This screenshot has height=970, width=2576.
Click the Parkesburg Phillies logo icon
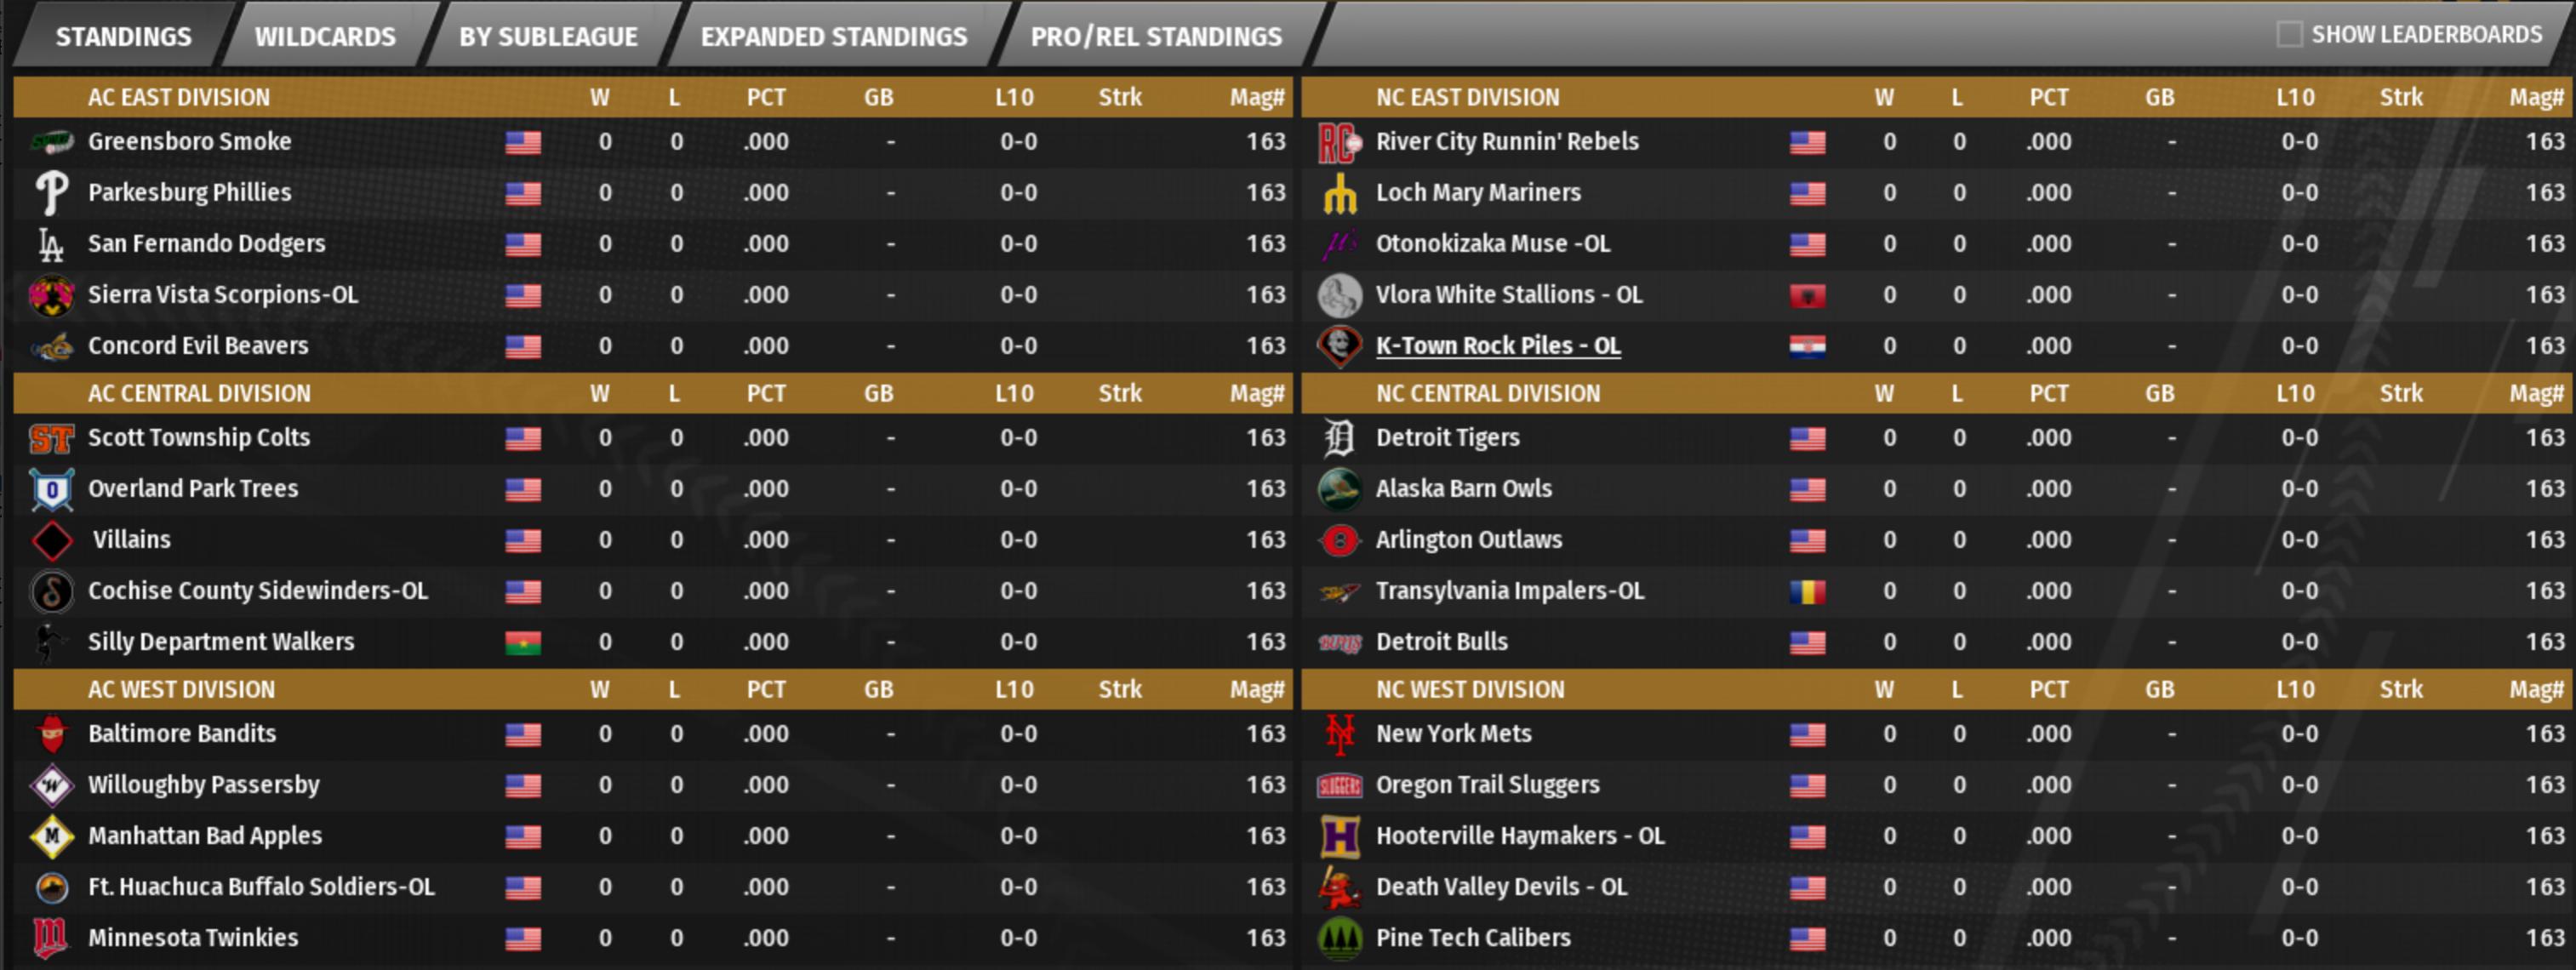tap(51, 193)
